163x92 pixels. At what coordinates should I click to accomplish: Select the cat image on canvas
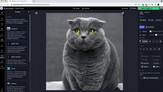click(84, 52)
